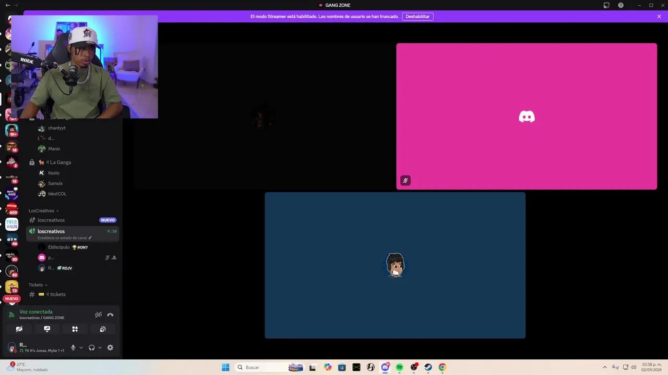Mute the microphone in user panel
This screenshot has height=375, width=668.
pos(73,347)
